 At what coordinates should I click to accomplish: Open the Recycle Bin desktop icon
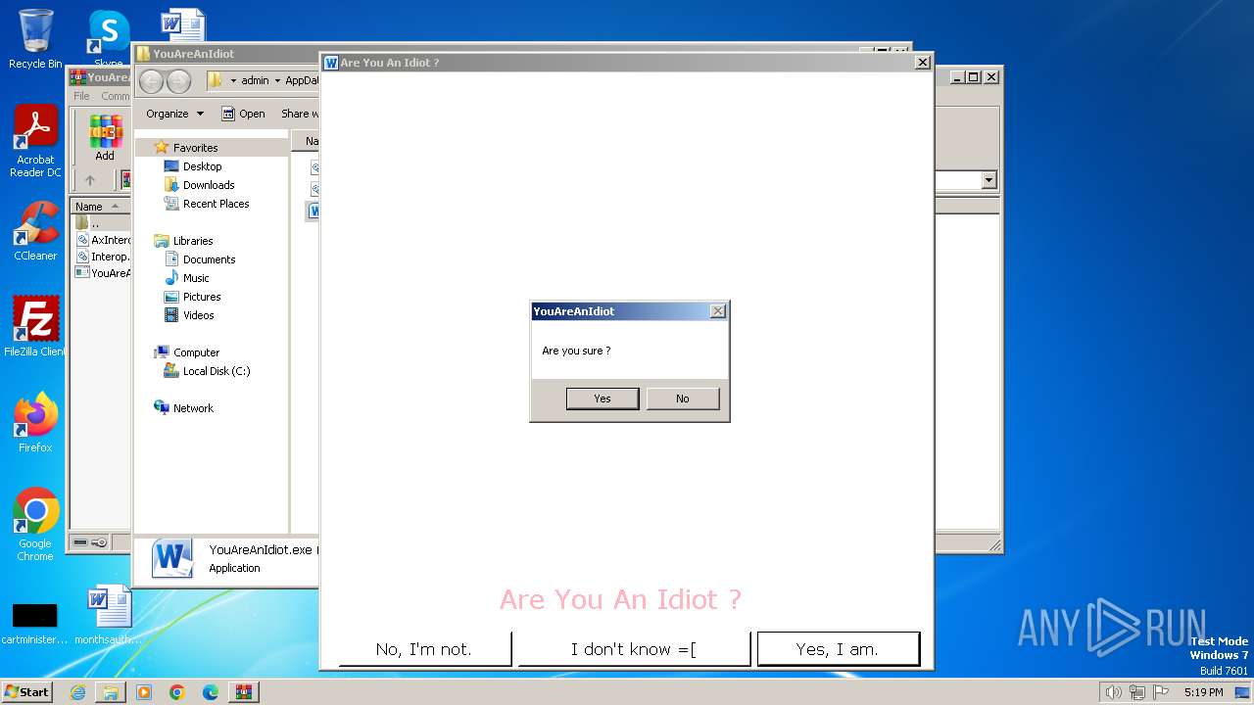(x=35, y=39)
